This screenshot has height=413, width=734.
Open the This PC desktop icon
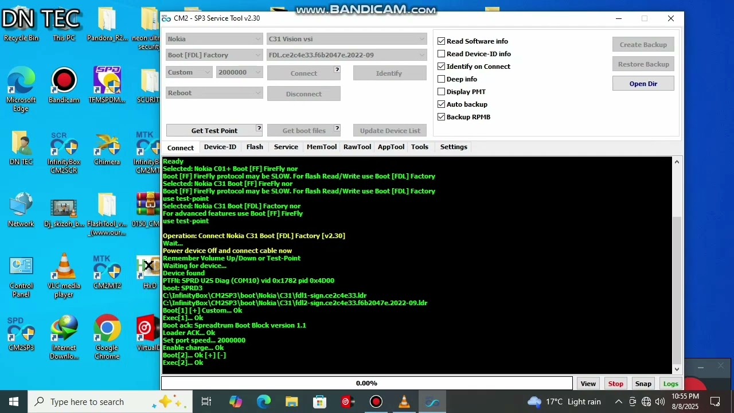click(x=64, y=24)
